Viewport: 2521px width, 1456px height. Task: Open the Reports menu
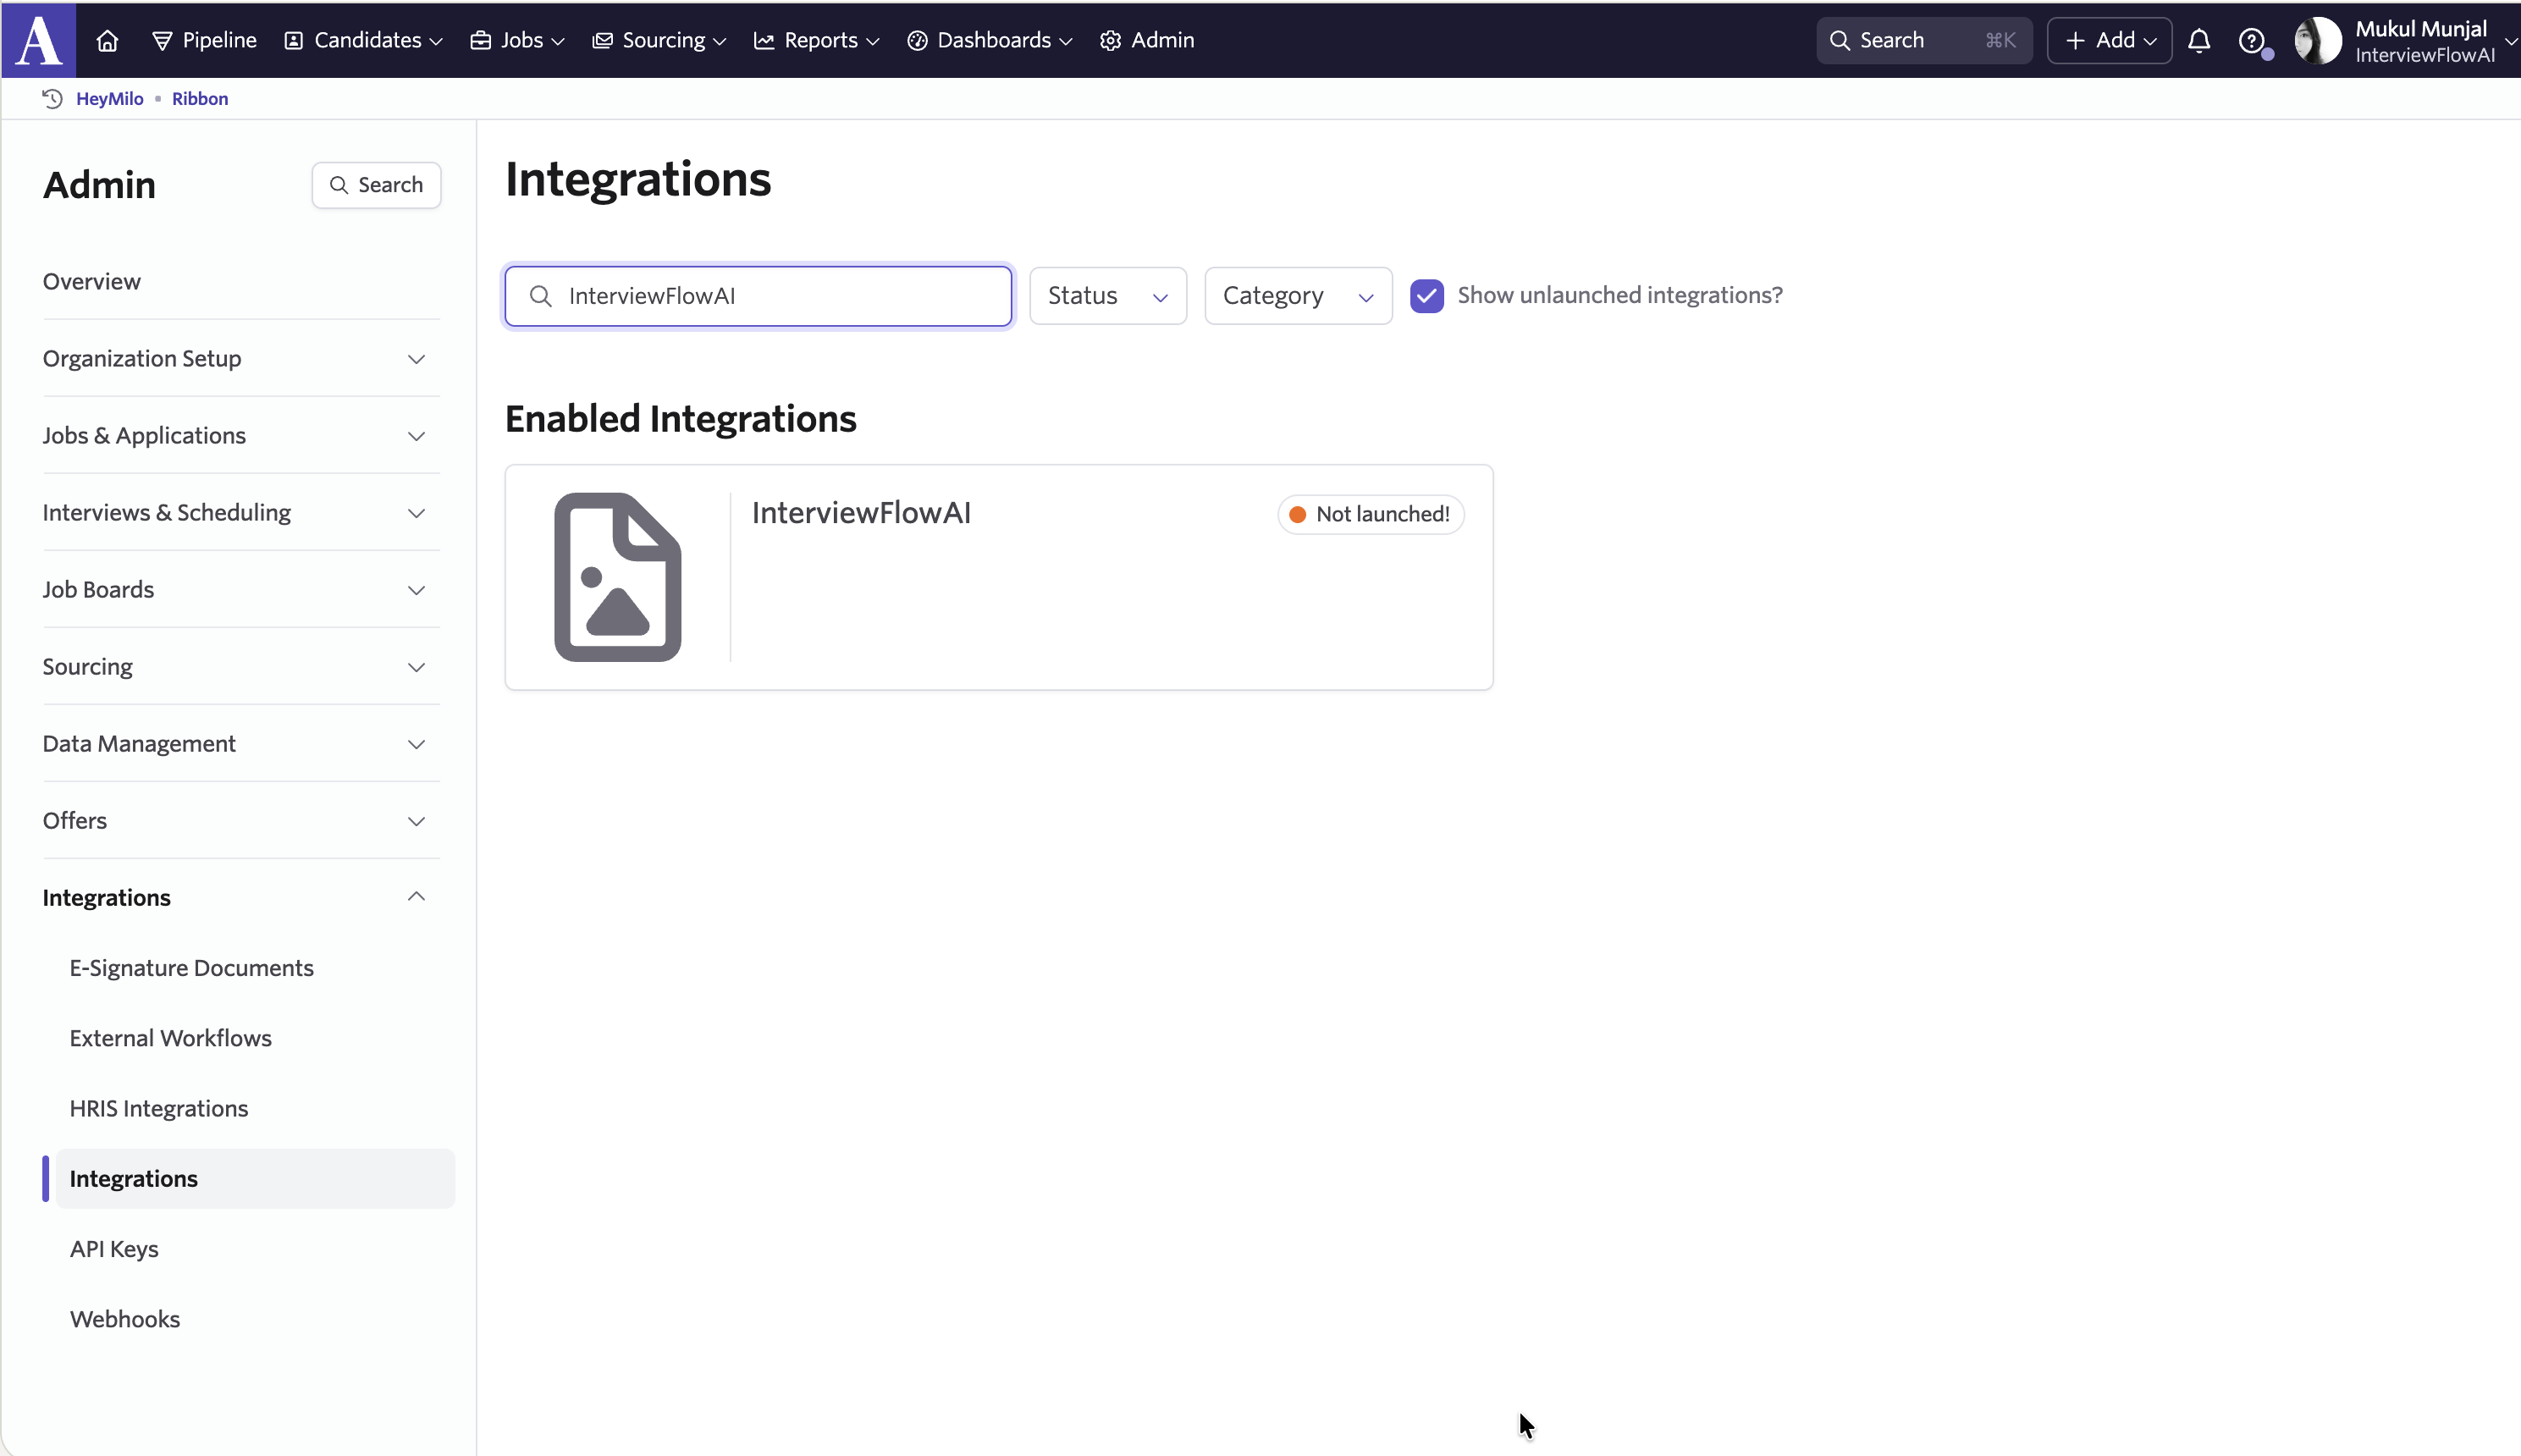tap(816, 41)
